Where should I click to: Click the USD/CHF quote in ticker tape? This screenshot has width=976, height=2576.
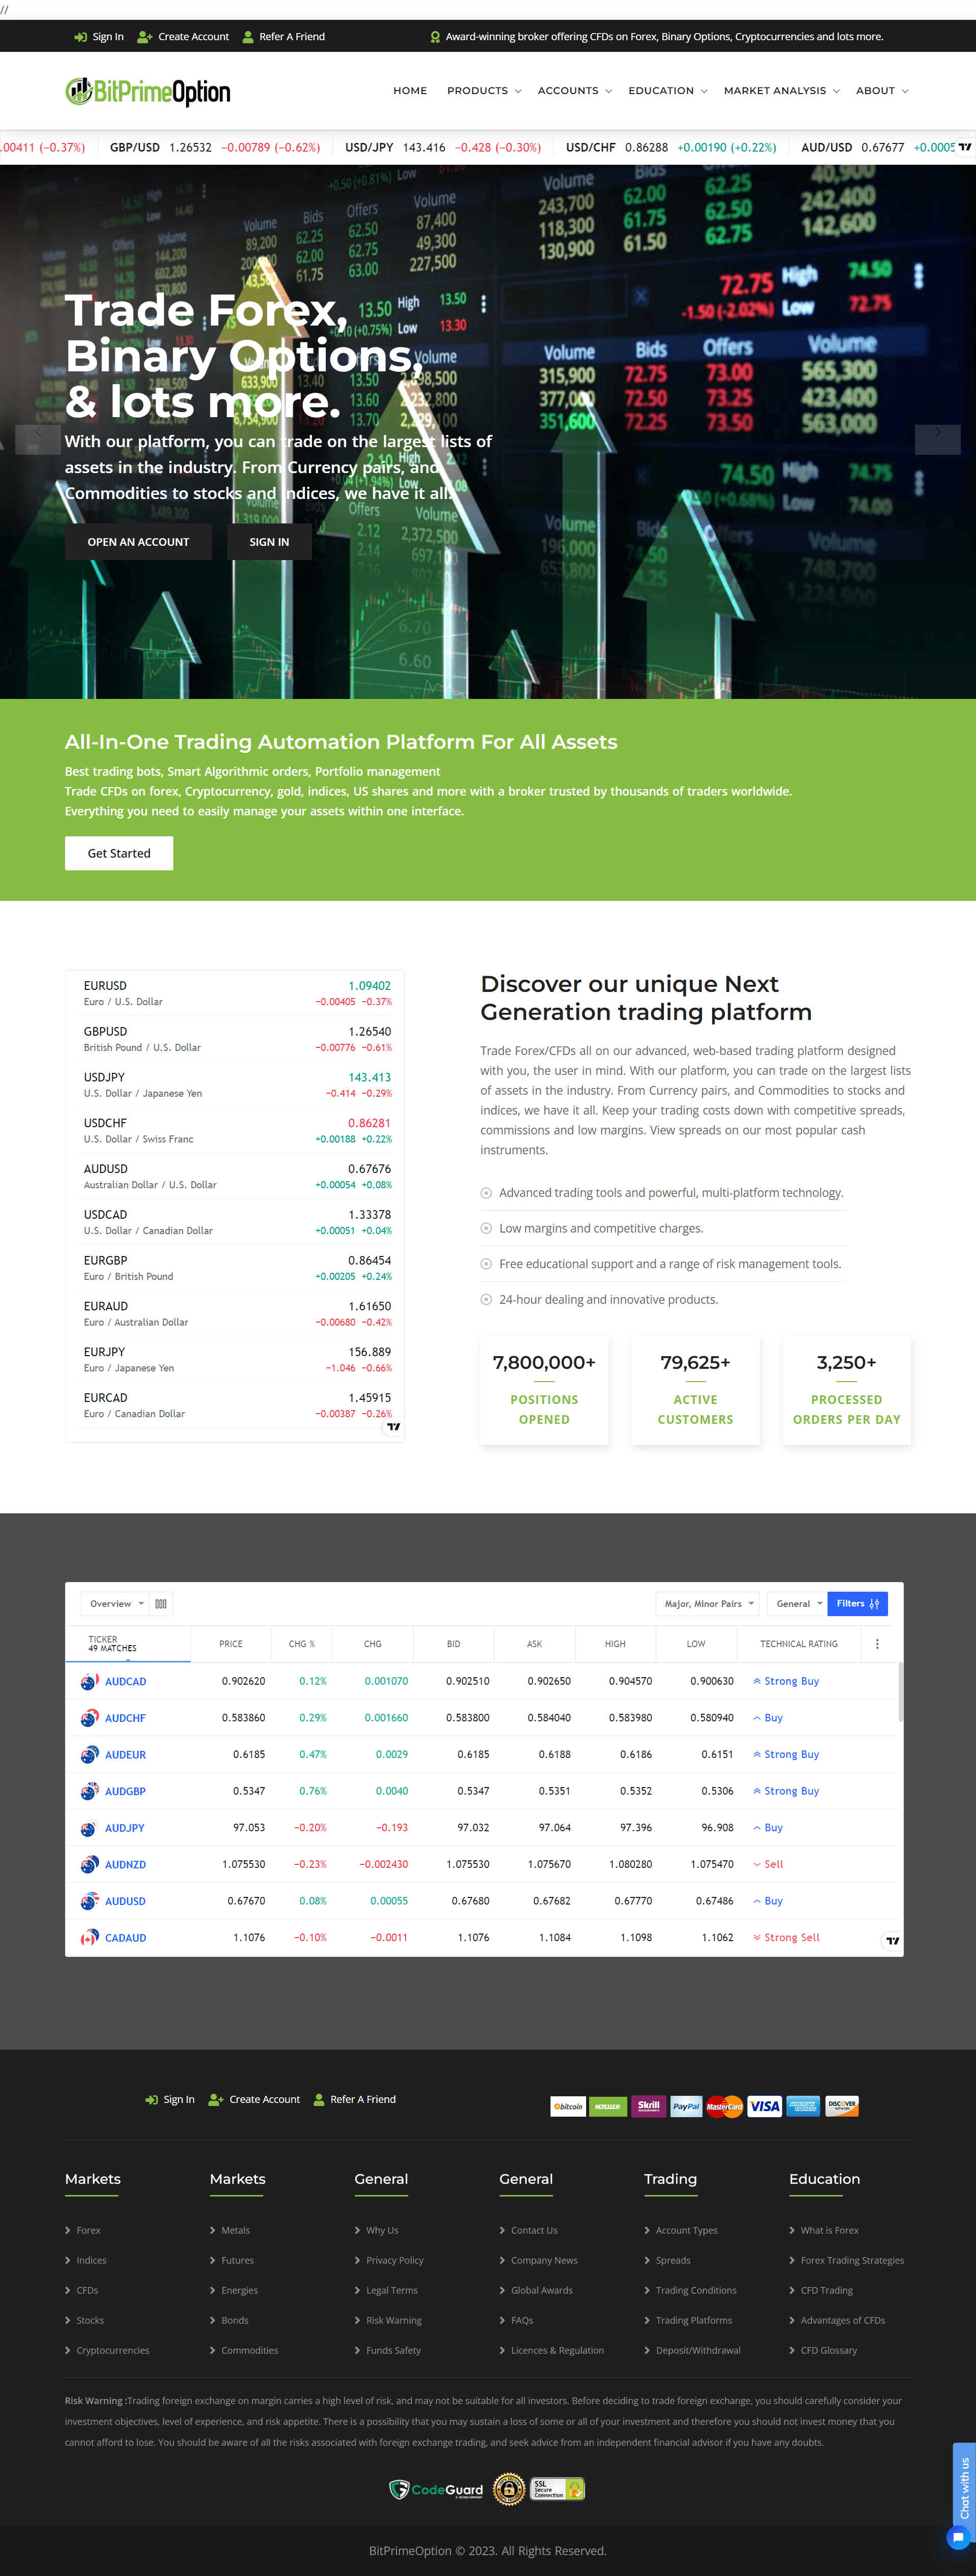coord(672,147)
